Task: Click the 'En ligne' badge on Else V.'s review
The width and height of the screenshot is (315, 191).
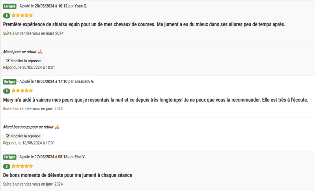Action: pyautogui.click(x=9, y=157)
